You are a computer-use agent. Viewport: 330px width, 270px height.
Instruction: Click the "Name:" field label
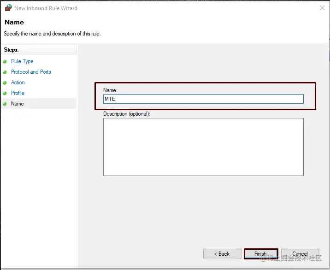tap(110, 90)
